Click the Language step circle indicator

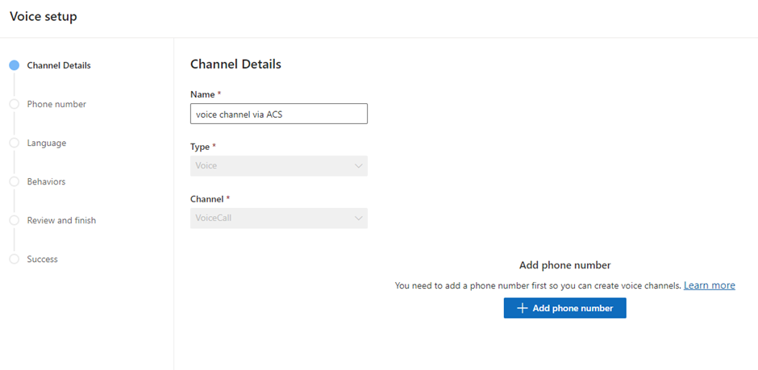pos(14,143)
